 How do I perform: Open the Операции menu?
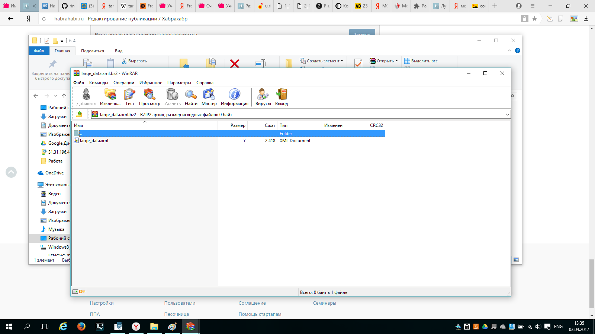(124, 83)
